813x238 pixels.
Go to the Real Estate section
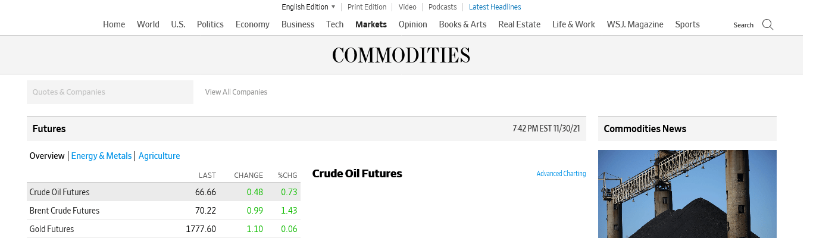519,24
